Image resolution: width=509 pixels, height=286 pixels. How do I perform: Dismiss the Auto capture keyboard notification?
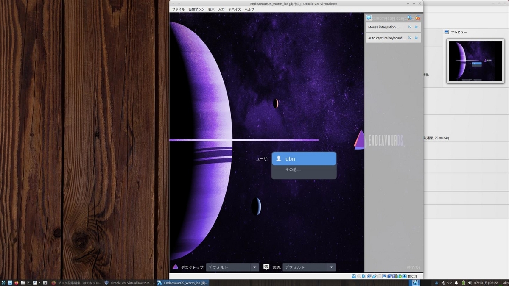click(416, 38)
